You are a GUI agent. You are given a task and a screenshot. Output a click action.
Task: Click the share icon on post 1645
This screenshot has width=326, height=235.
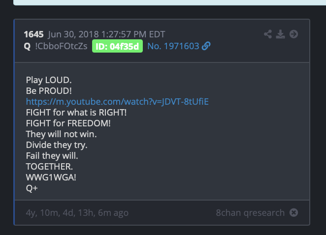(268, 34)
